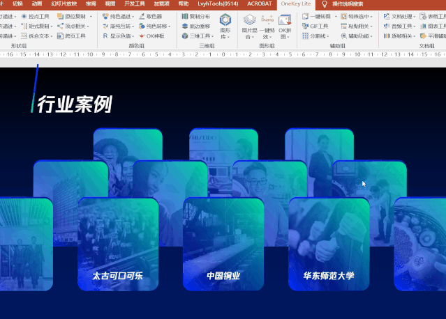Select the card with two laughing people
Viewport: 446px width, 319px height.
[x=128, y=144]
